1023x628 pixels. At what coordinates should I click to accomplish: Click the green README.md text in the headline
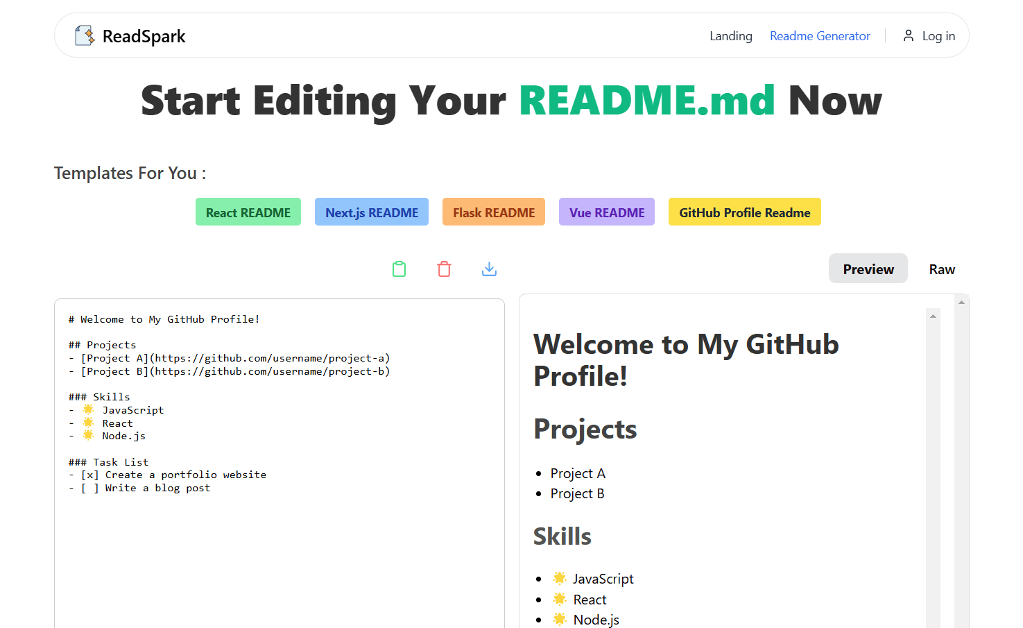[646, 101]
